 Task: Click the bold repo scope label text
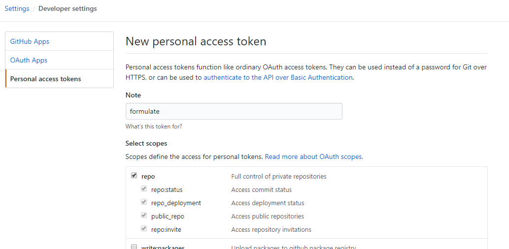coord(148,177)
